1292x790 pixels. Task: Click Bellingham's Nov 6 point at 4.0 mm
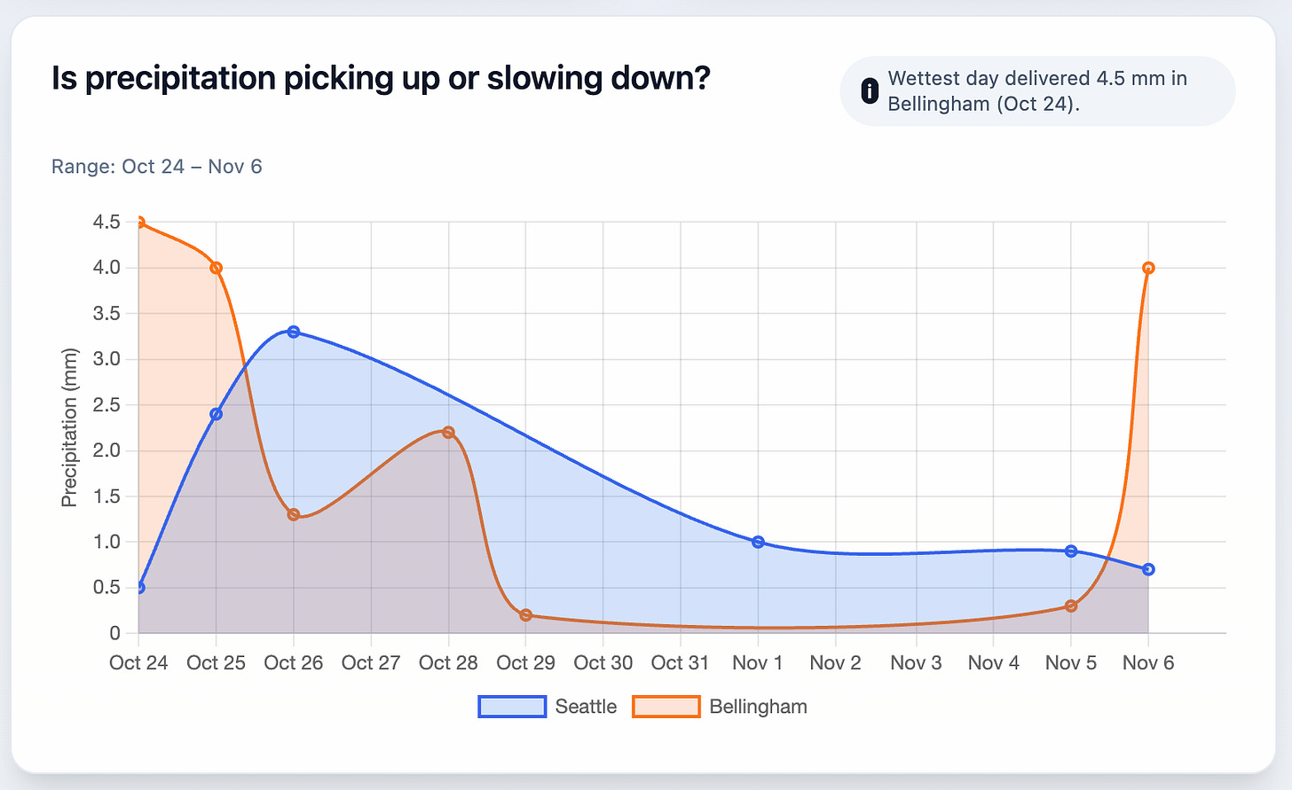point(1148,268)
